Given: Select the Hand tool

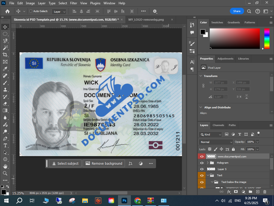Looking at the screenshot, I should [x=5, y=166].
